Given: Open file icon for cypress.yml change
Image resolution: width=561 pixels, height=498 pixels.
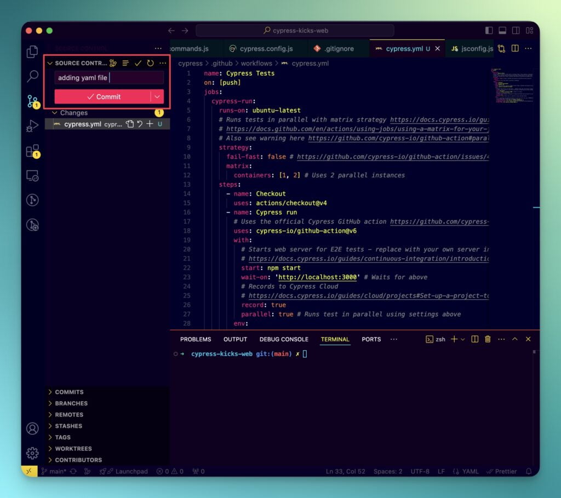Looking at the screenshot, I should 129,124.
